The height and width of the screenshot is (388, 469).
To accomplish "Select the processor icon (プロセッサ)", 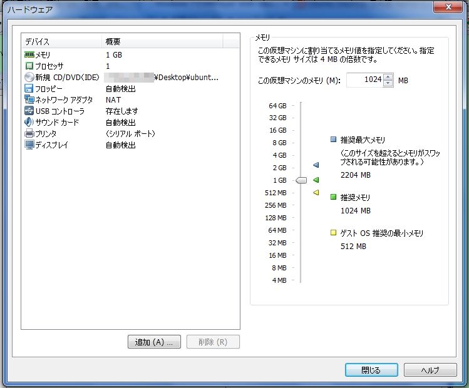I will point(29,66).
